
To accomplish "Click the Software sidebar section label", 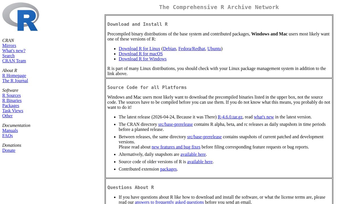I will coord(10,90).
